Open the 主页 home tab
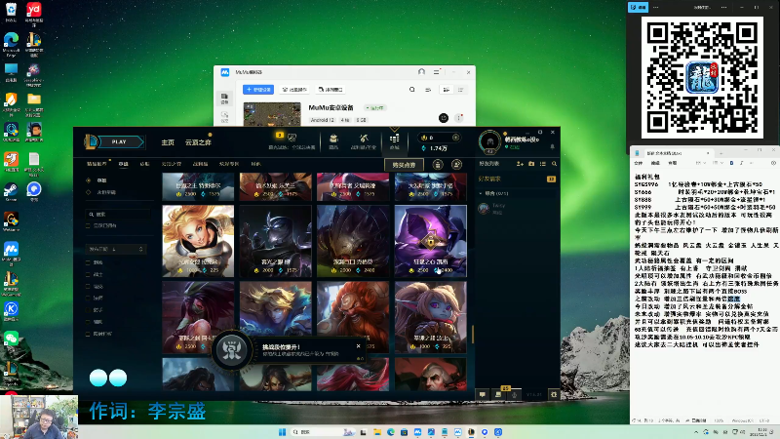The height and width of the screenshot is (439, 780). 168,142
